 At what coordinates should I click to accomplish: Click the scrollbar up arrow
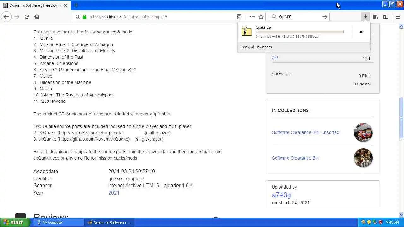(401, 26)
